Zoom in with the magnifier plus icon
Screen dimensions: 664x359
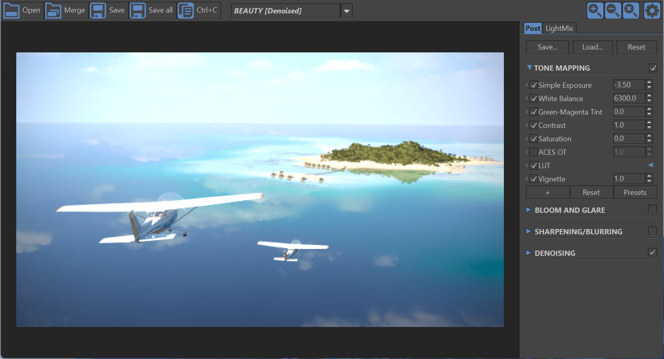(595, 10)
